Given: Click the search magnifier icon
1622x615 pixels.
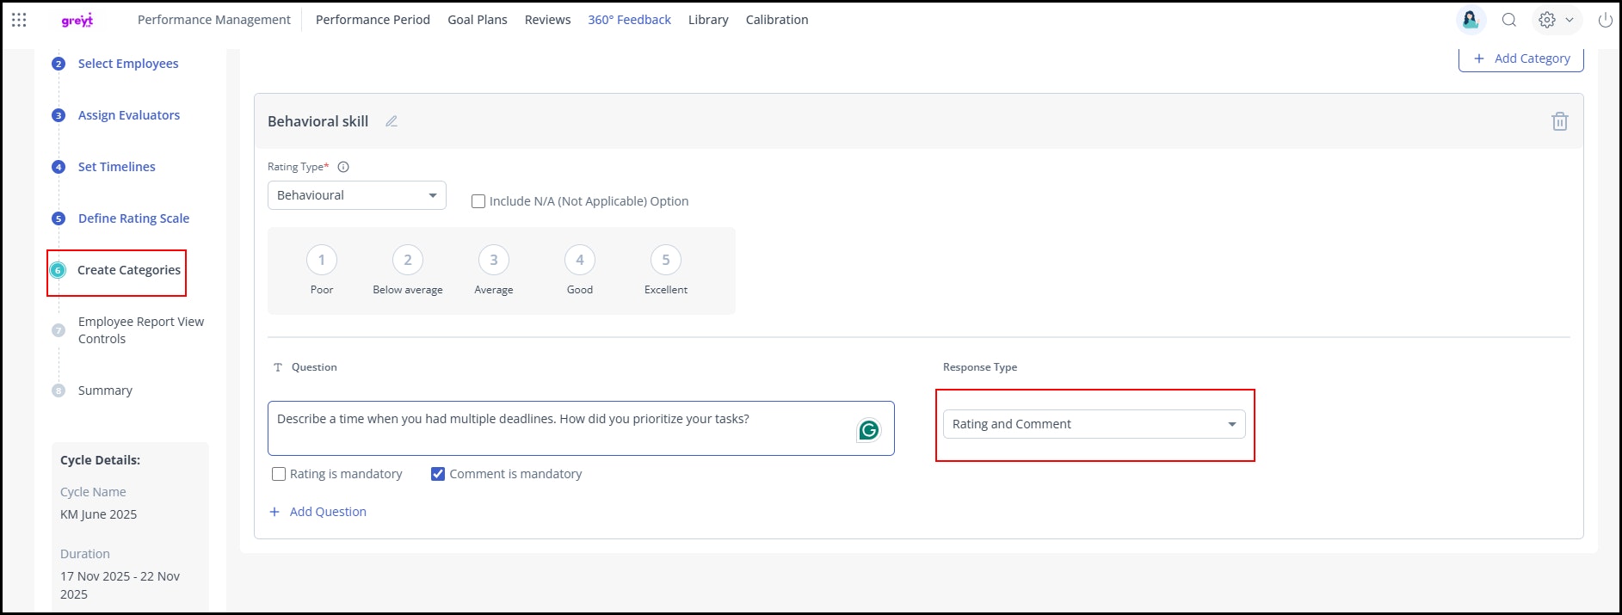Looking at the screenshot, I should [1508, 20].
